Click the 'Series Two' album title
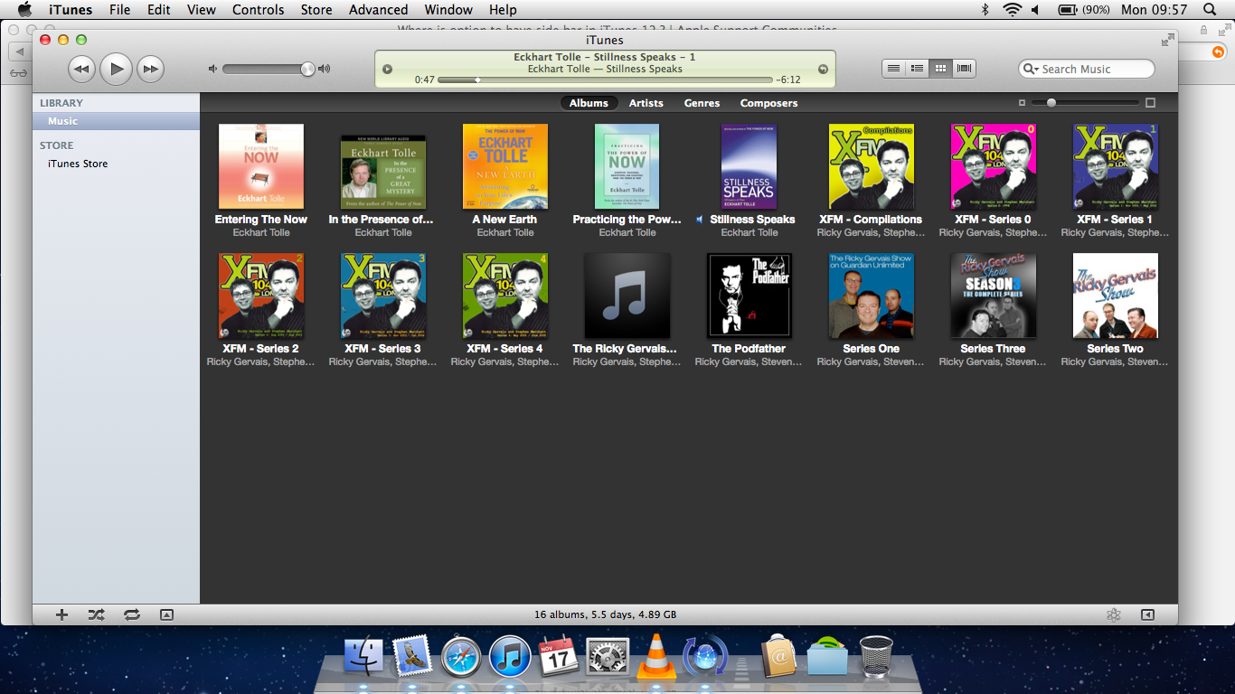This screenshot has width=1235, height=694. (1116, 349)
